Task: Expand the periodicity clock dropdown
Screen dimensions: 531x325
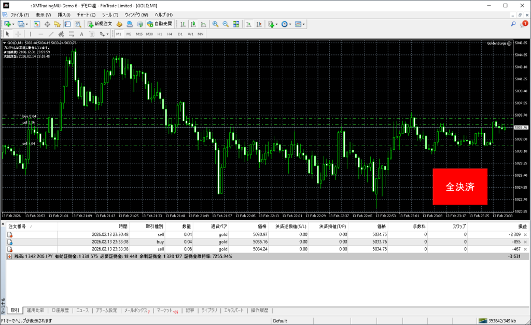Action: coord(290,24)
